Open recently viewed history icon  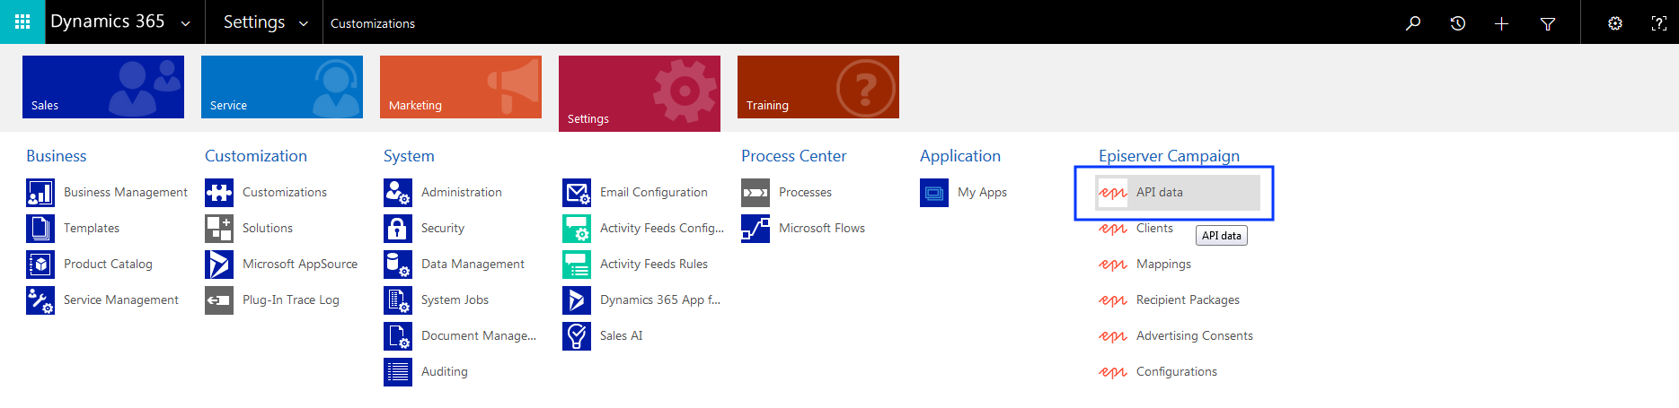(1457, 23)
